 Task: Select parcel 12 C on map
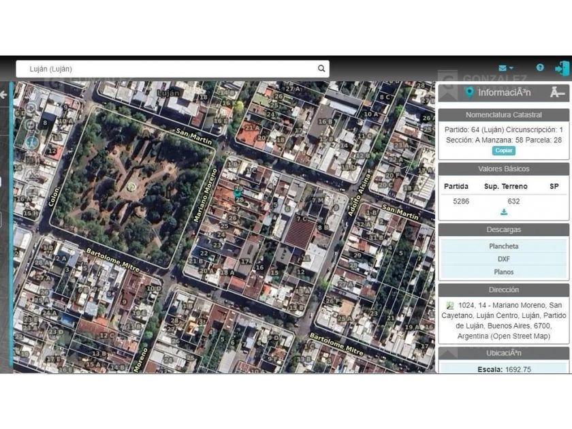107,336
